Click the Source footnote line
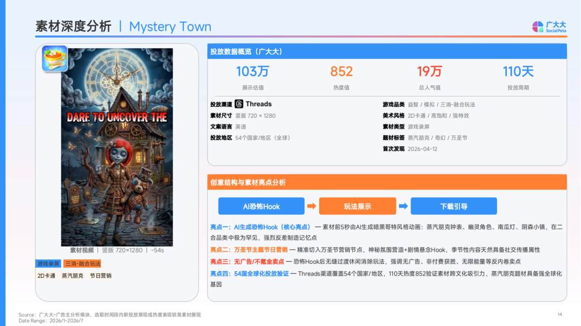 tap(110, 315)
